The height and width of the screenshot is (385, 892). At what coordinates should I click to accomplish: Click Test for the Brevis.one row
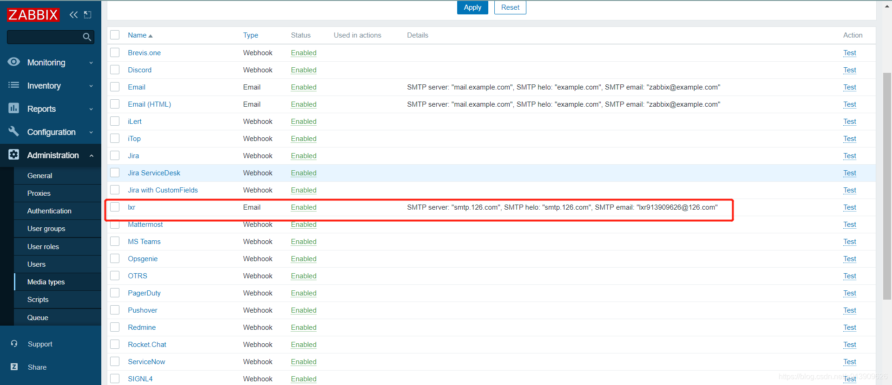(850, 52)
